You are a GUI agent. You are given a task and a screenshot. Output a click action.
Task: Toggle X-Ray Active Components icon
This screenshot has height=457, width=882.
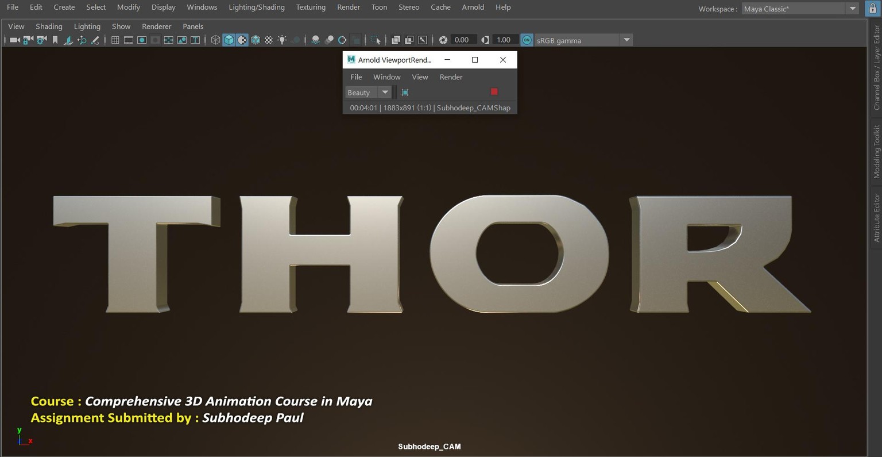pos(409,40)
